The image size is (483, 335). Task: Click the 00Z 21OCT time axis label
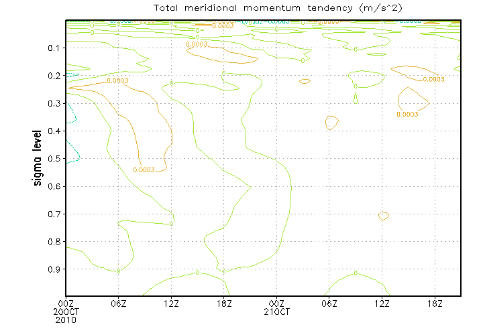[x=276, y=308]
